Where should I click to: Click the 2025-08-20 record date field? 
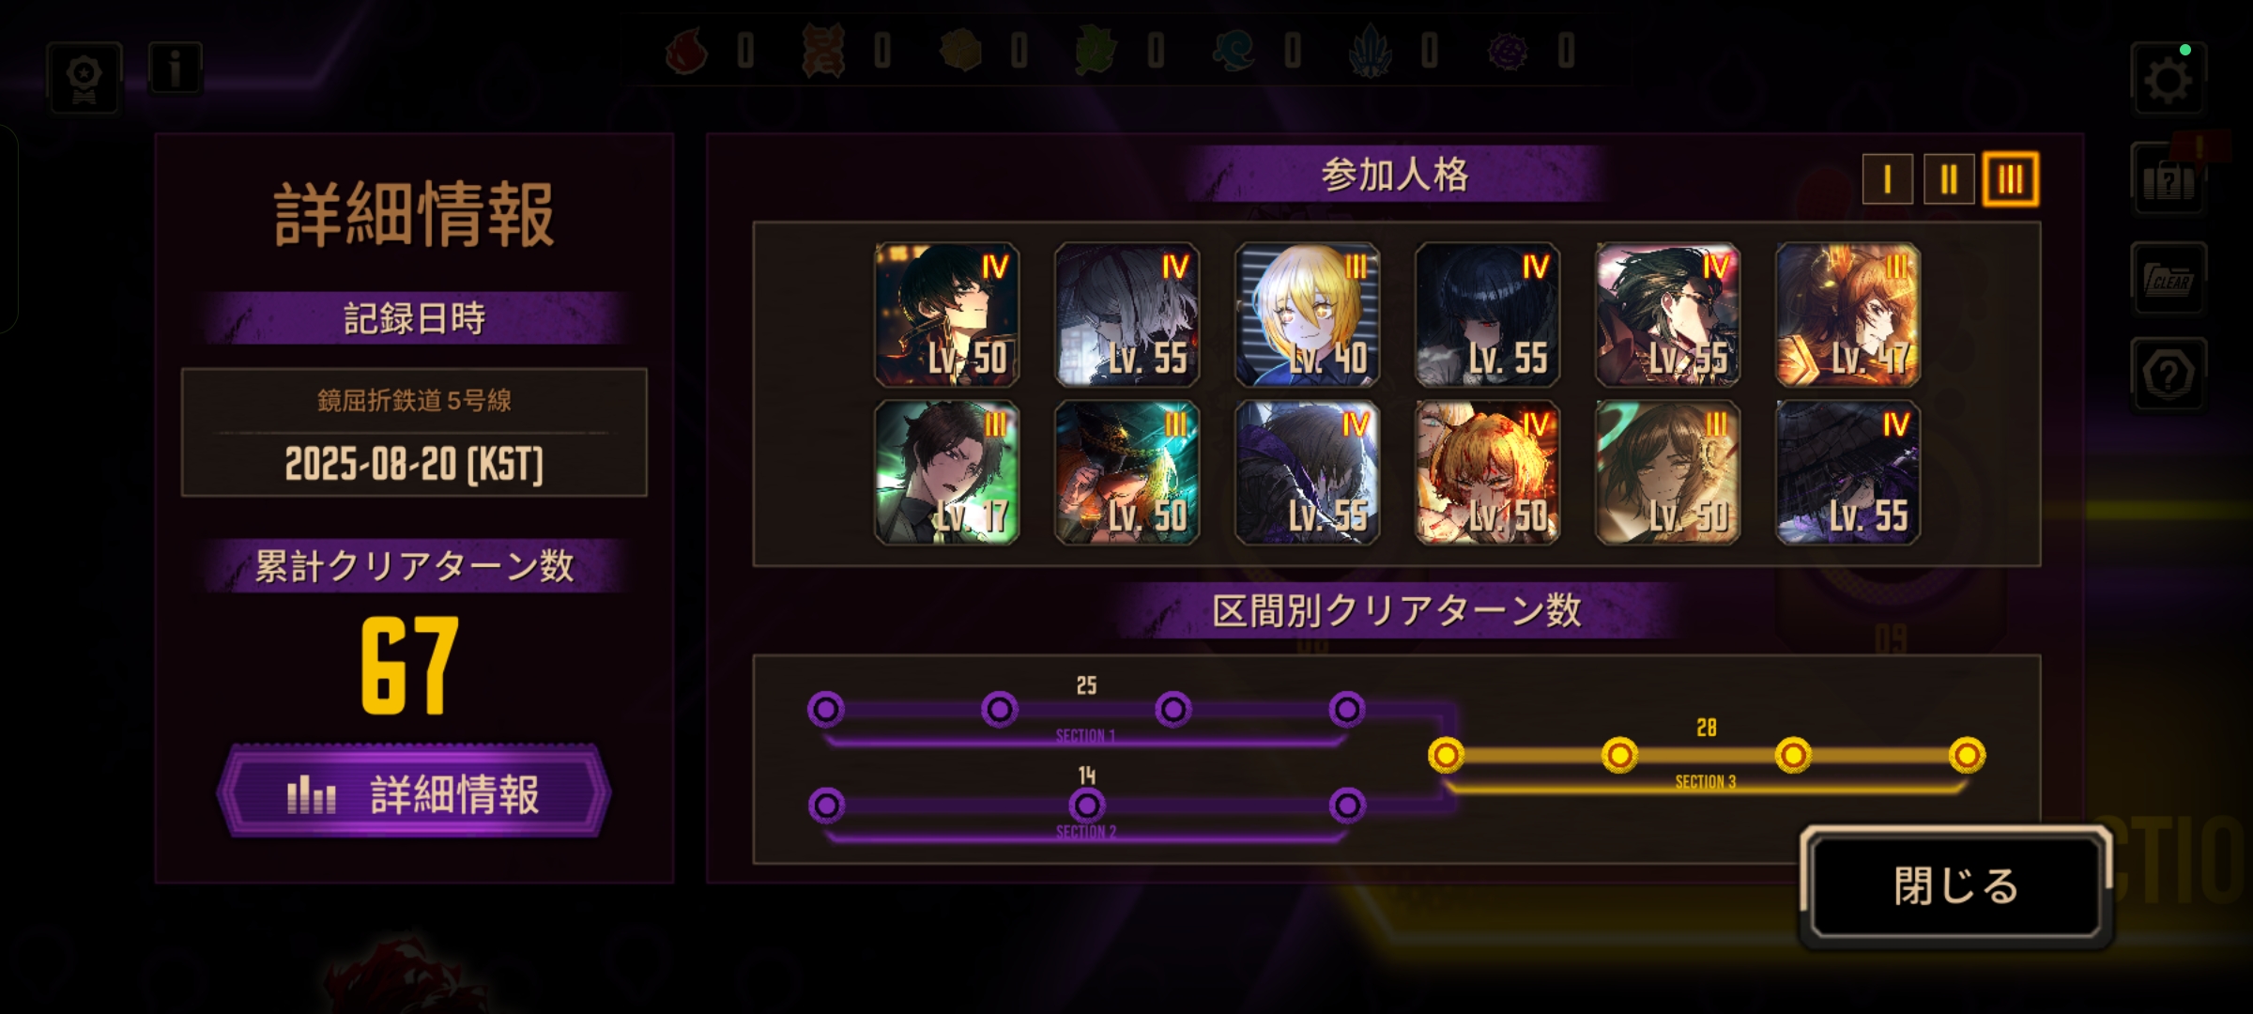point(414,433)
